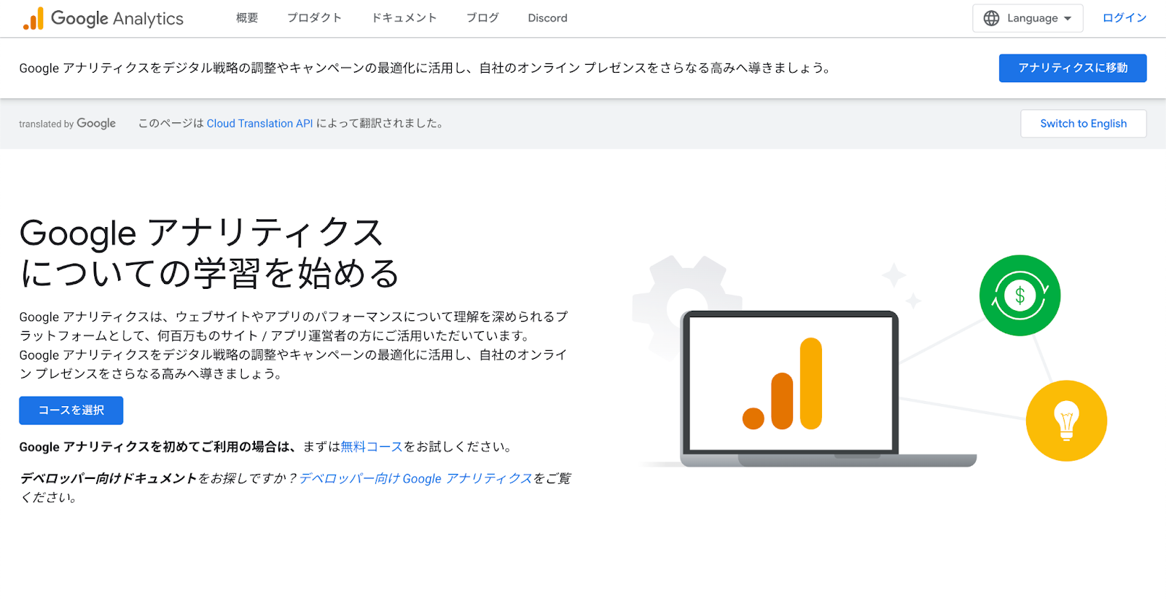
Task: Click bold text 'Google アナリティクスを初めてご利用の場合は、'
Action: [157, 447]
